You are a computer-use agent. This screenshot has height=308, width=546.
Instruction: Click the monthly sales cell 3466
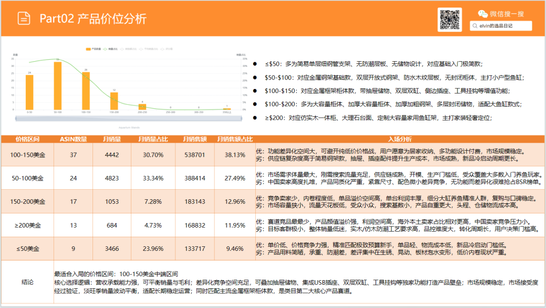point(112,248)
